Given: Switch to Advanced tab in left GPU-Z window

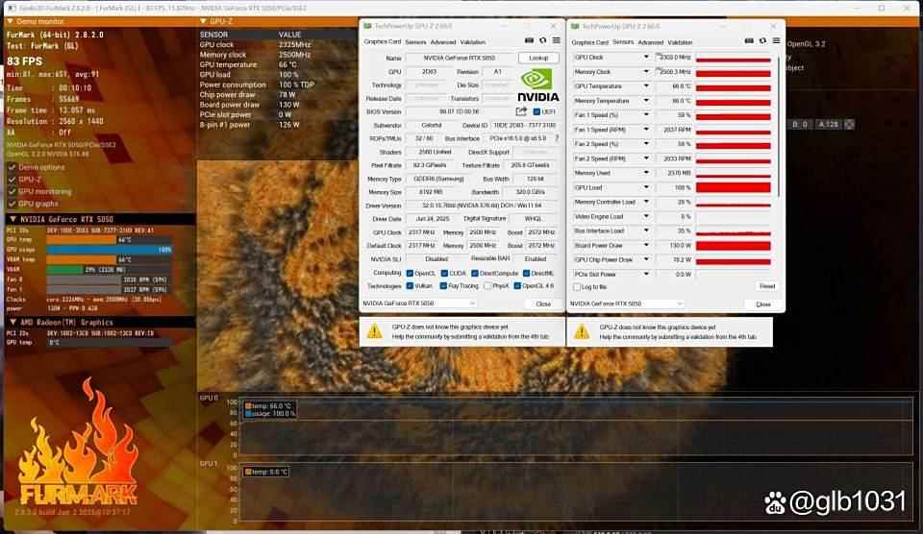Looking at the screenshot, I should [443, 41].
